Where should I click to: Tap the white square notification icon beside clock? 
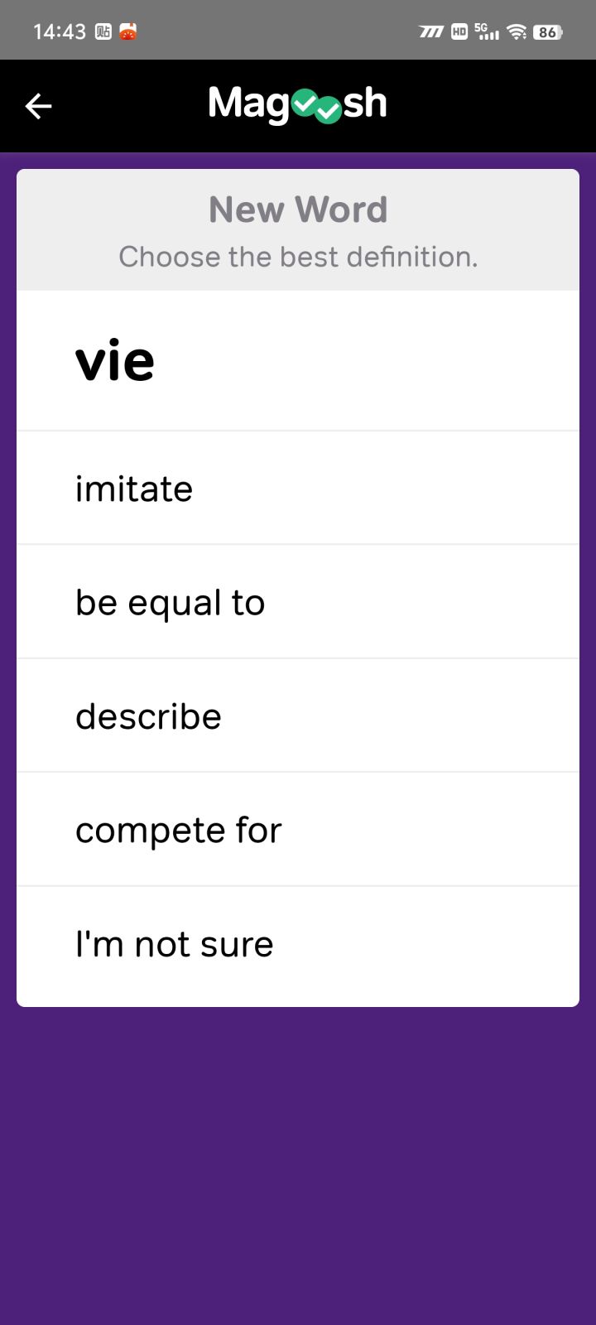[x=103, y=32]
